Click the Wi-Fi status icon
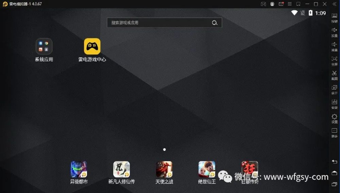Screen dimensions: 340x193 (294, 13)
